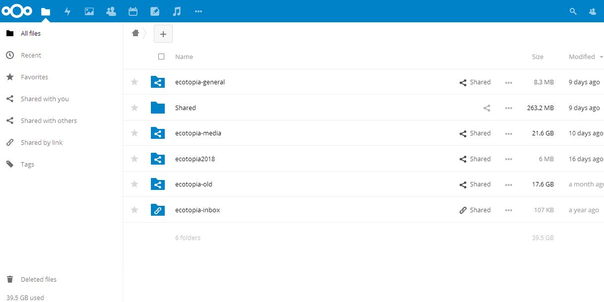Viewport: 604px width, 302px height.
Task: Sort by the Modified column arrow
Action: tap(602, 57)
